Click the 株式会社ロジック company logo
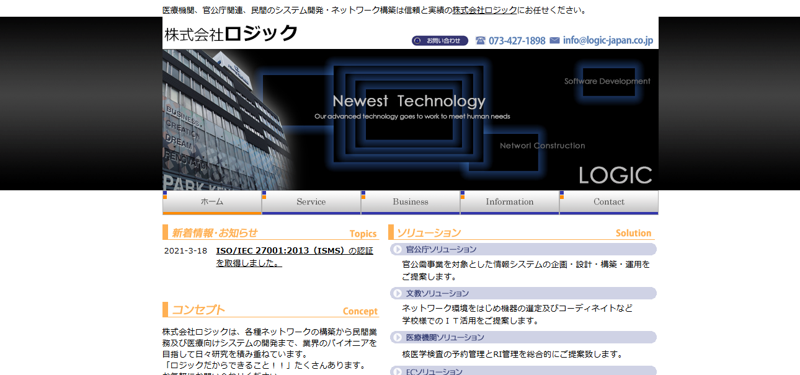The width and height of the screenshot is (800, 375). click(231, 33)
